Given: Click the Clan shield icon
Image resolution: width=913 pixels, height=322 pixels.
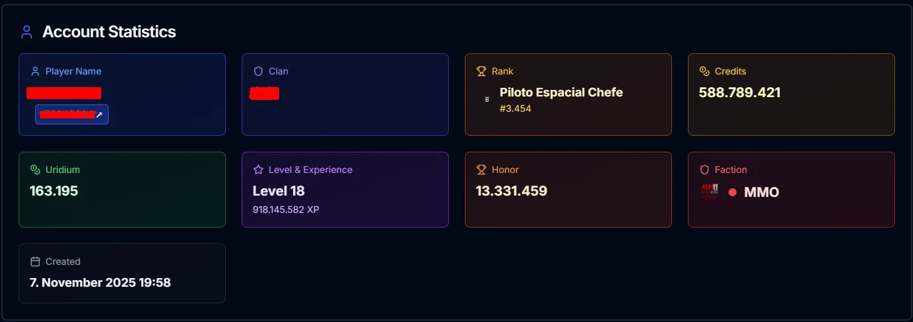Looking at the screenshot, I should [258, 71].
